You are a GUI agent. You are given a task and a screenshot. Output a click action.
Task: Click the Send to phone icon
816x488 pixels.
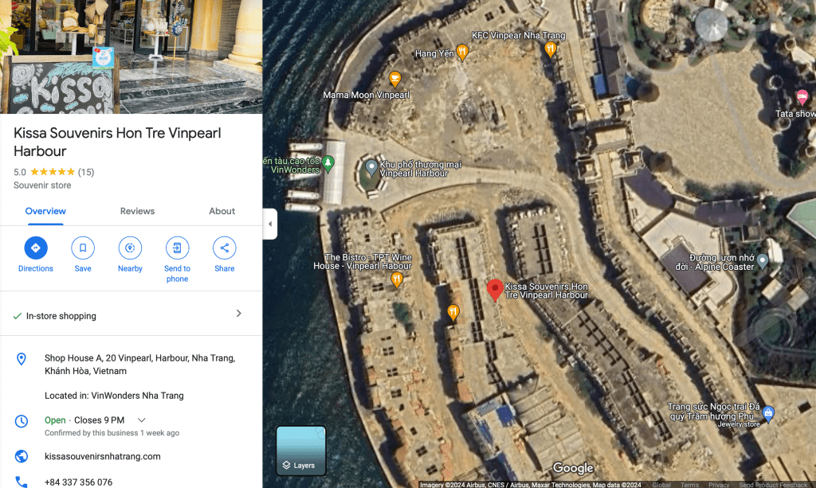point(177,248)
